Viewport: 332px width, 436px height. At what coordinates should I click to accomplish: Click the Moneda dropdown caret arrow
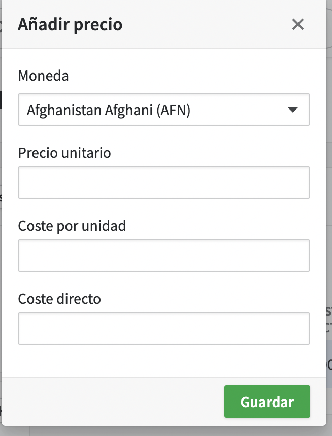point(292,110)
